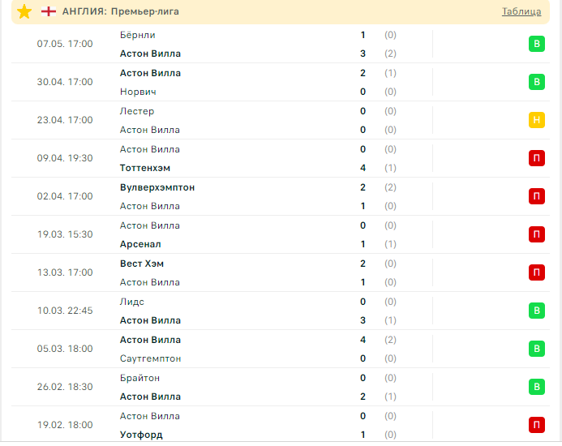Image resolution: width=562 pixels, height=446 pixels.
Task: Open the Бёрнли vs Астон Вилла match
Action: 243,44
